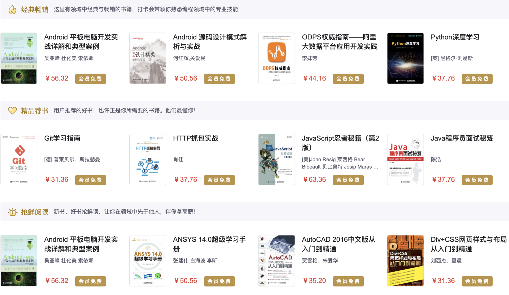
Task: Open the Git学习指南 book cover
Action: (19, 159)
